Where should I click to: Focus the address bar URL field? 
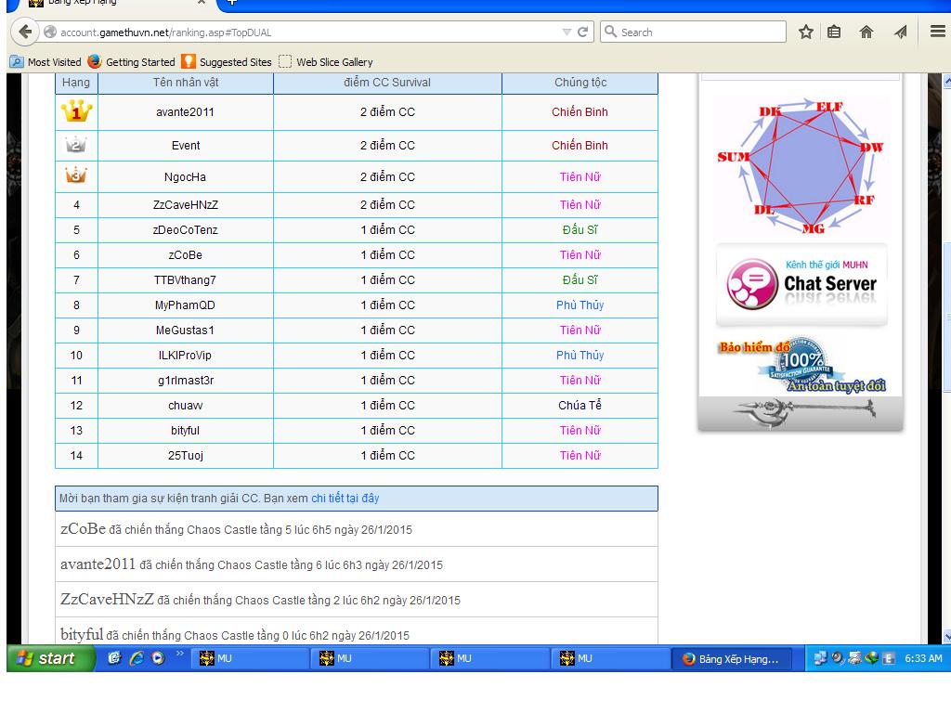309,32
